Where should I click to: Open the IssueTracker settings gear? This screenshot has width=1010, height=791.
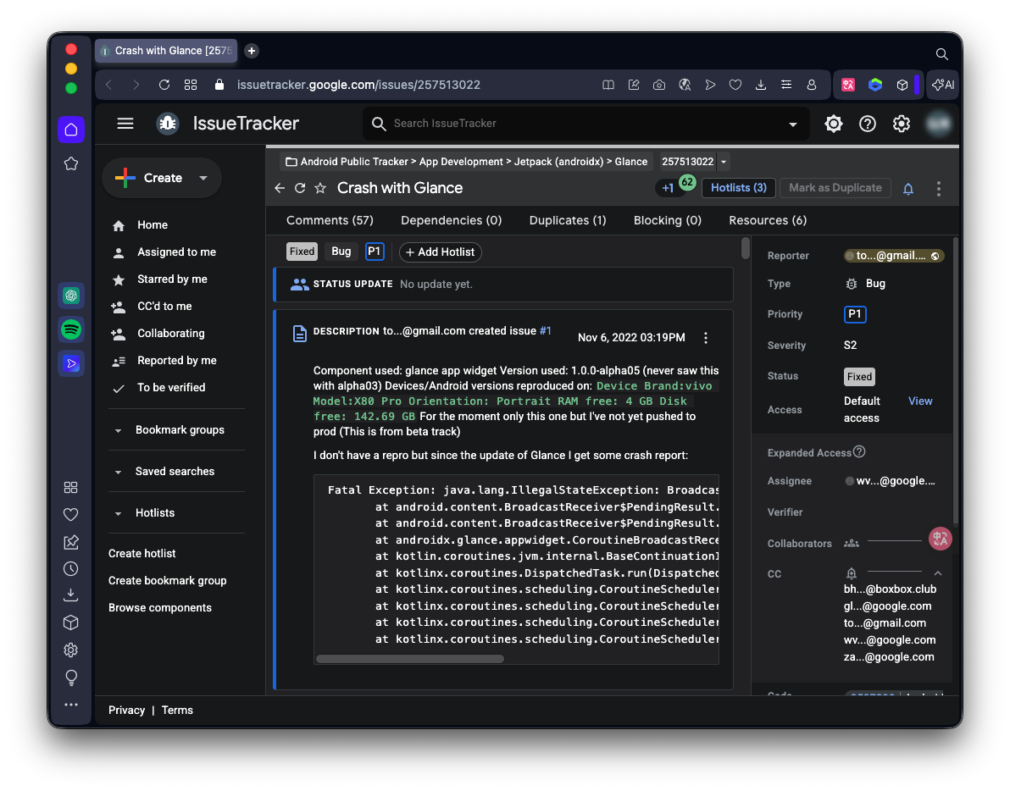pos(902,124)
